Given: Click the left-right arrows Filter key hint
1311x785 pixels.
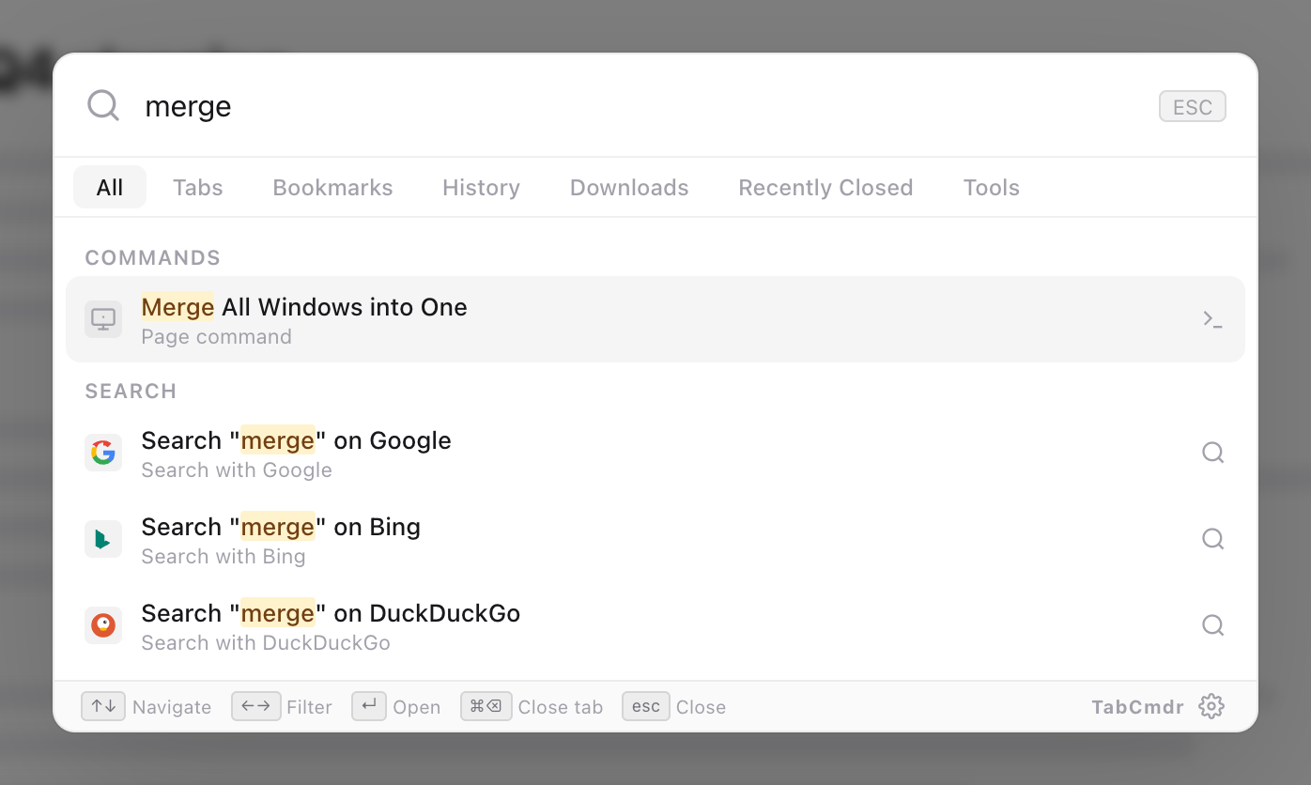Looking at the screenshot, I should (256, 706).
